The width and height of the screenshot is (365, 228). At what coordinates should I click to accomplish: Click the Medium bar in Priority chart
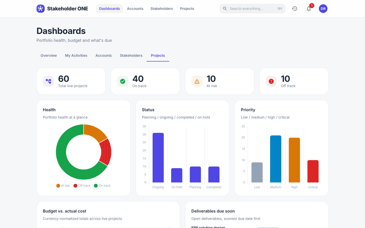pos(276,159)
